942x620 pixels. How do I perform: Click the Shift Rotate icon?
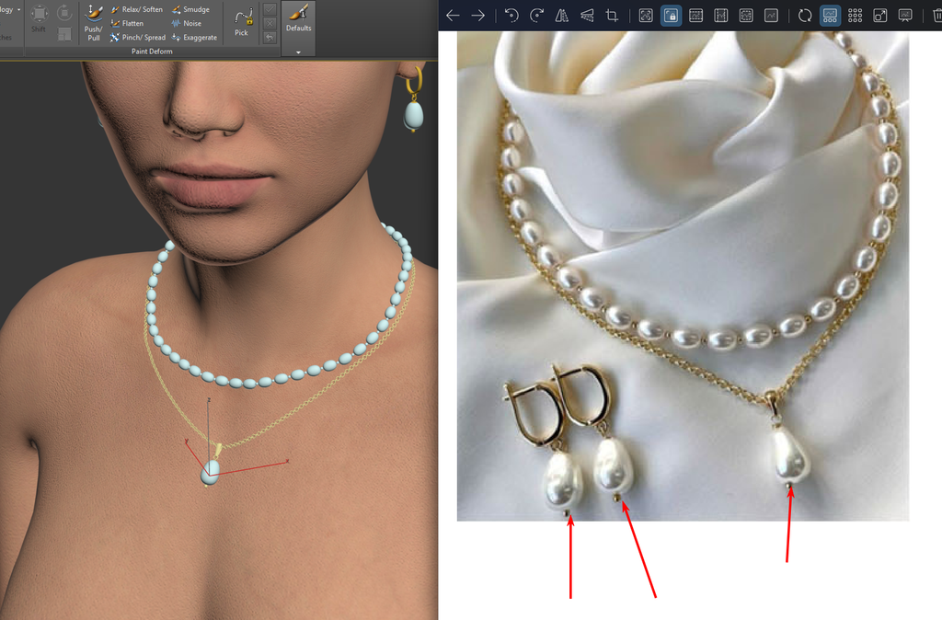64,13
